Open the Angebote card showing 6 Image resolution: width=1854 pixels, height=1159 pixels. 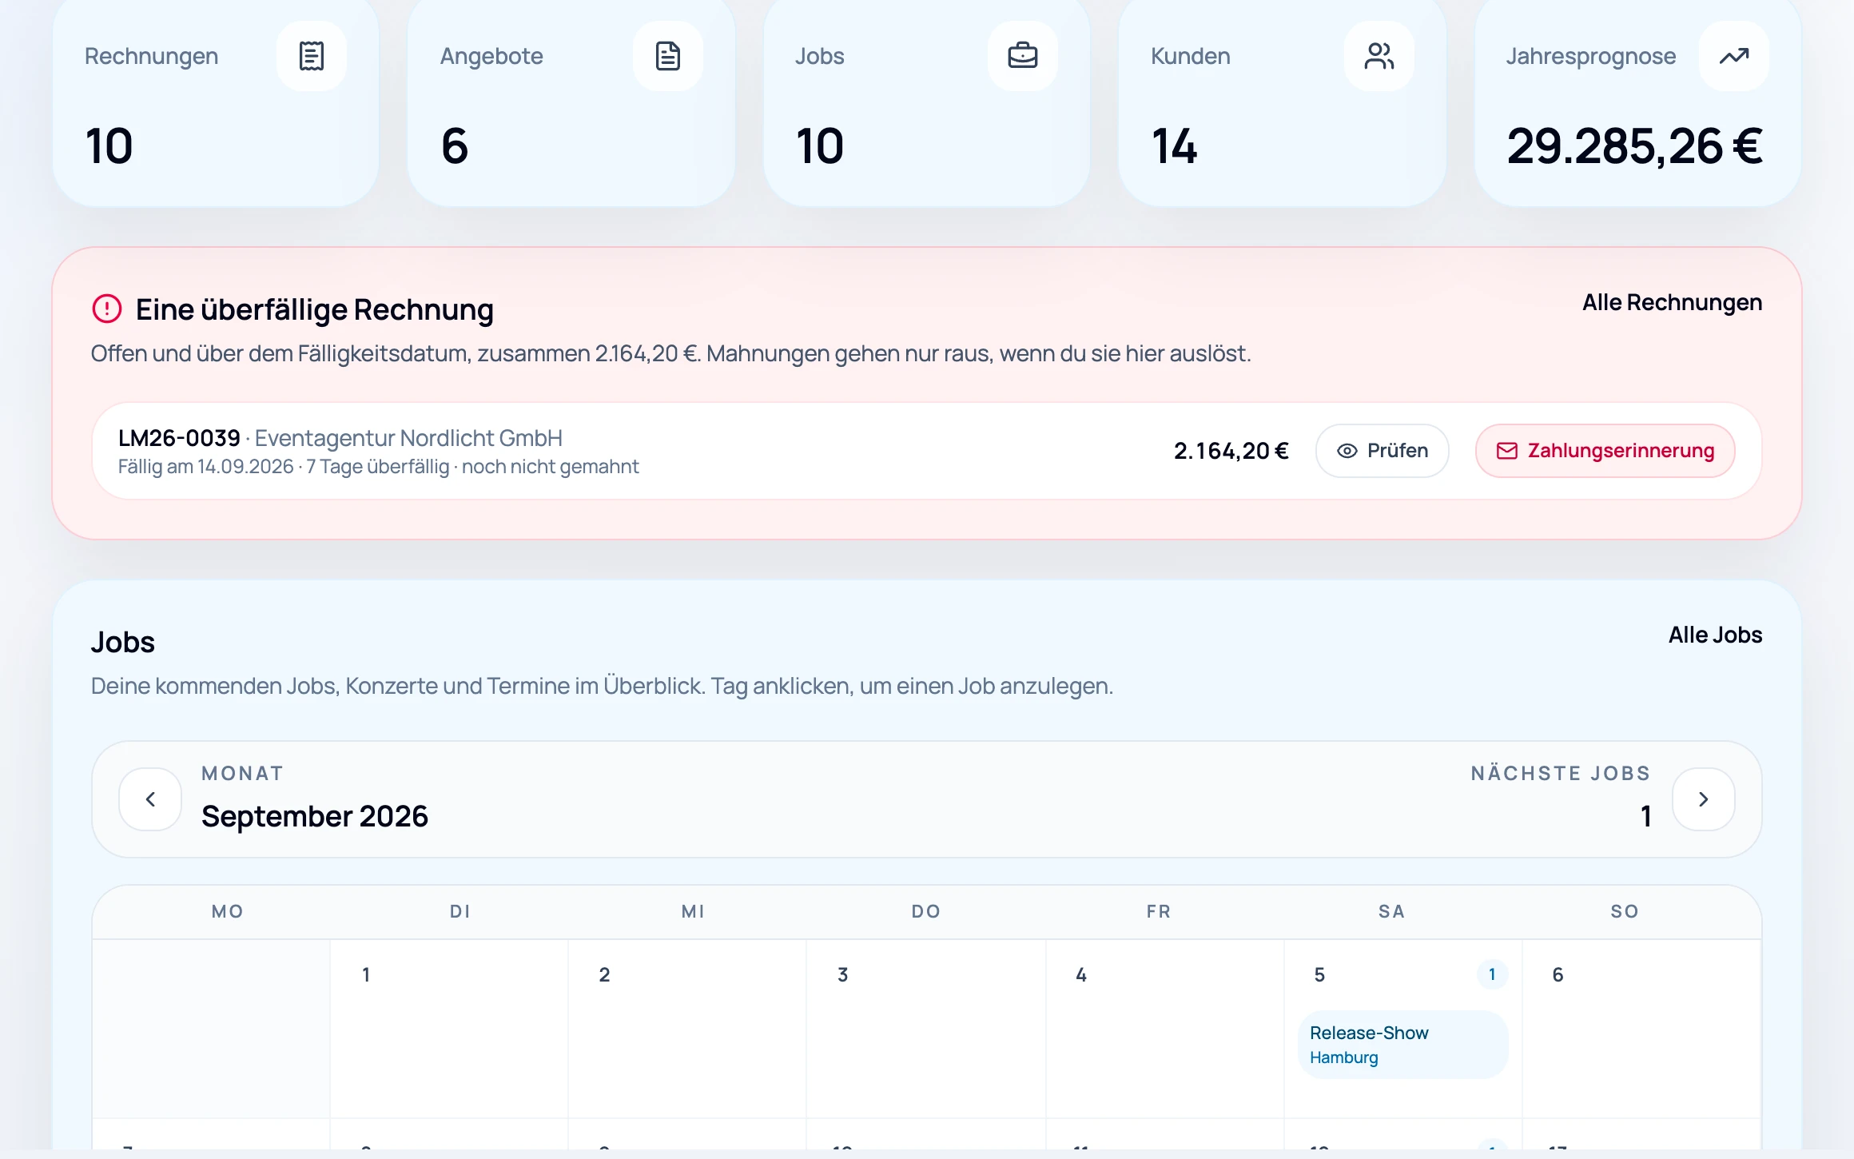click(x=571, y=102)
